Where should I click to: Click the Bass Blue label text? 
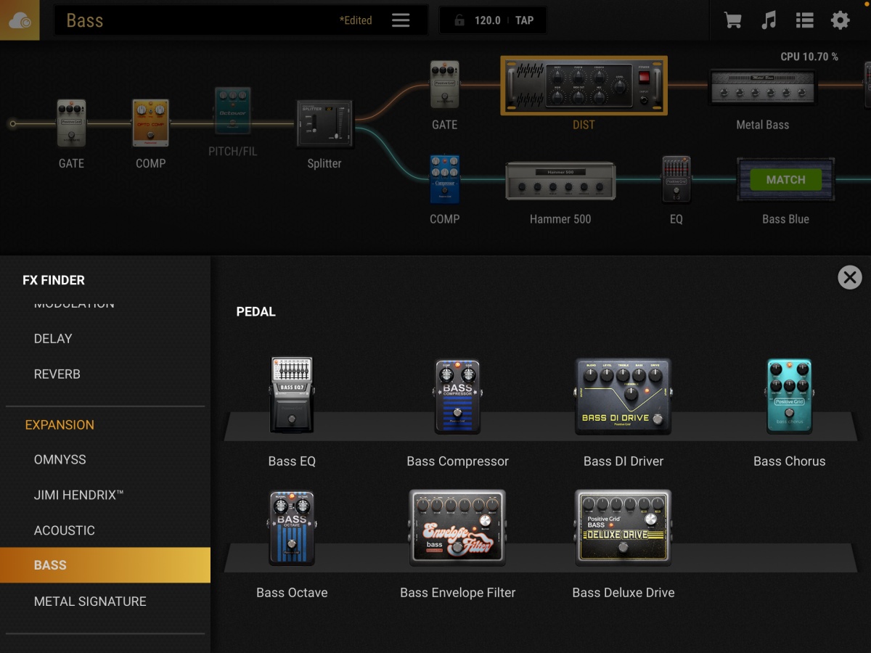click(785, 219)
